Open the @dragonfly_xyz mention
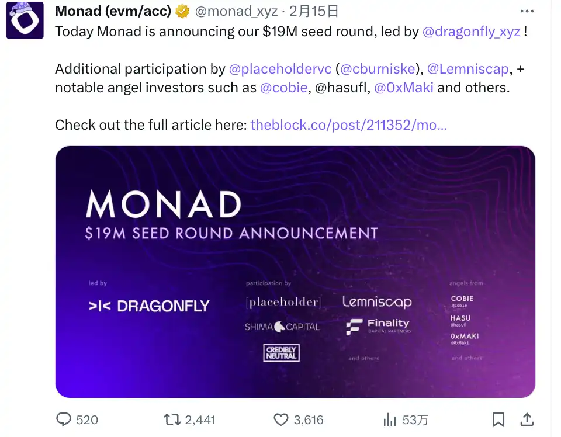The width and height of the screenshot is (561, 437). coord(471,32)
